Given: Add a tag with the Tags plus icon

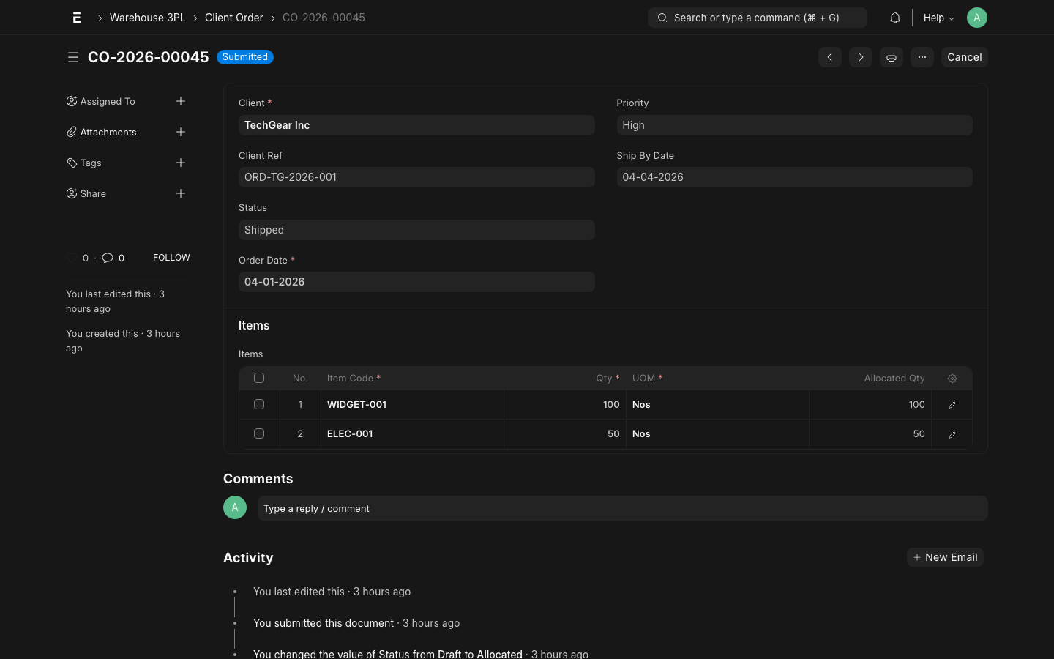Looking at the screenshot, I should (x=181, y=163).
